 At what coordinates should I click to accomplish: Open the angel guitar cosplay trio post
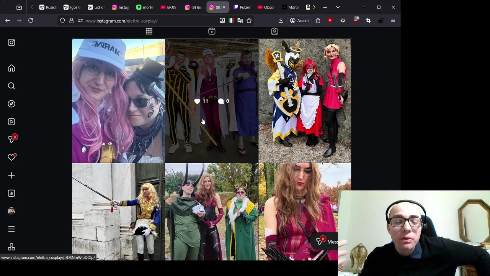[x=305, y=100]
